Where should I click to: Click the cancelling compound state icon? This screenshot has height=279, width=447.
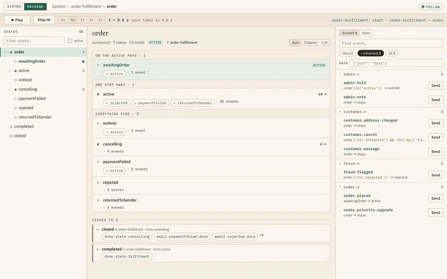[x=98, y=144]
